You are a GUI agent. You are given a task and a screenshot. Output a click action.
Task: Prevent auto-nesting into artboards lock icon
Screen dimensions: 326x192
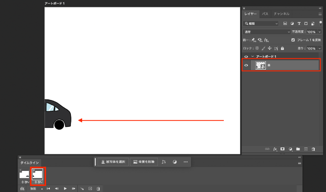click(x=276, y=48)
